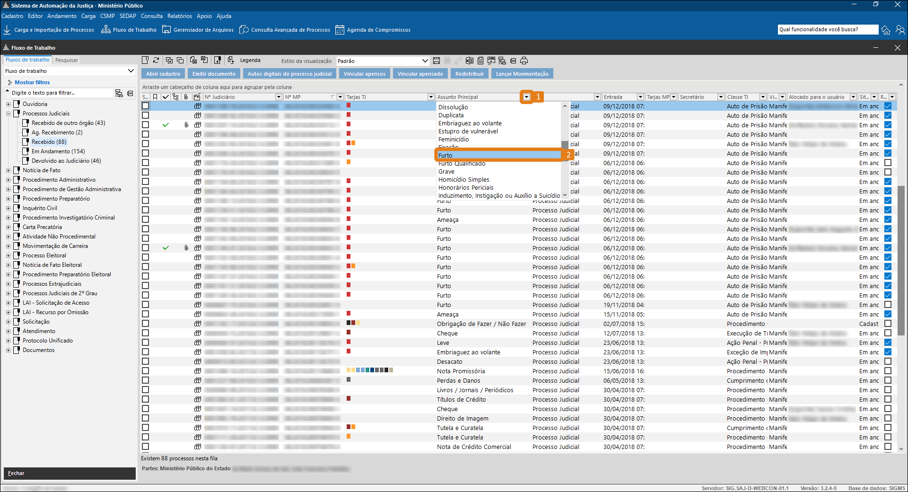This screenshot has height=492, width=908.
Task: Click the Lançar Movimentação button
Action: (522, 74)
